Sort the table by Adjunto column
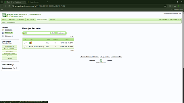The width and height of the screenshot is (184, 103). [x=55, y=39]
